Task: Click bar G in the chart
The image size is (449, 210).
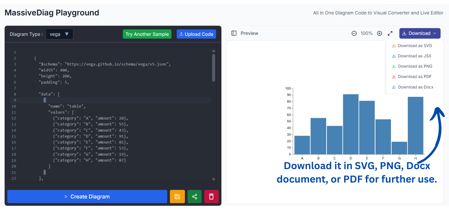Action: pyautogui.click(x=399, y=148)
